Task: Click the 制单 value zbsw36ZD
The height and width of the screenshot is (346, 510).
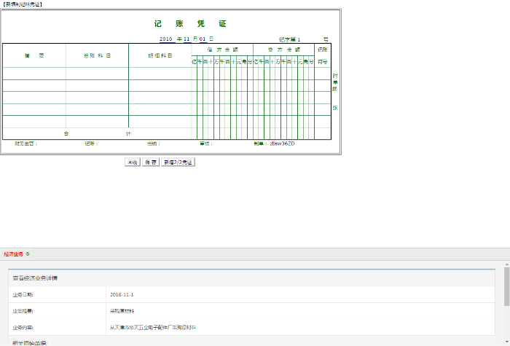Action: click(283, 143)
